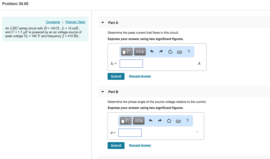
Task: Request the answer for Part A
Action: pyautogui.click(x=140, y=76)
